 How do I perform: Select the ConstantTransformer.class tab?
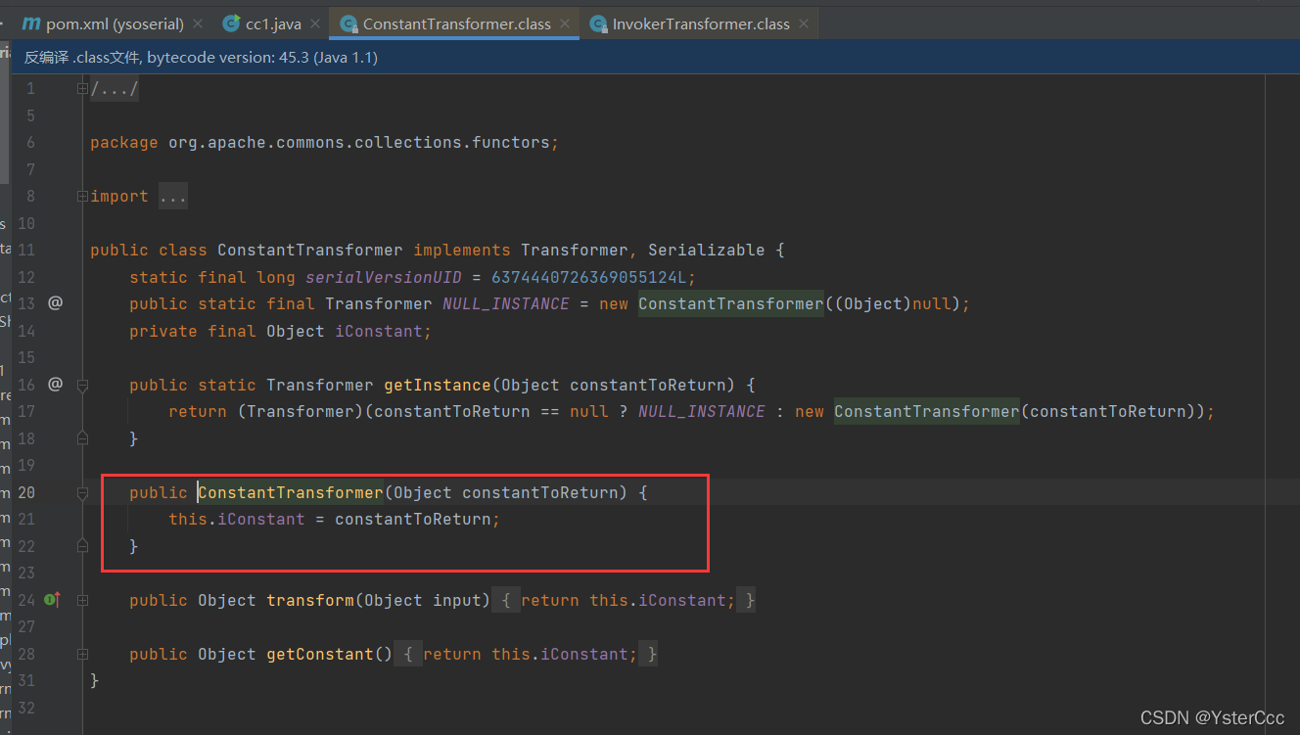click(x=454, y=23)
